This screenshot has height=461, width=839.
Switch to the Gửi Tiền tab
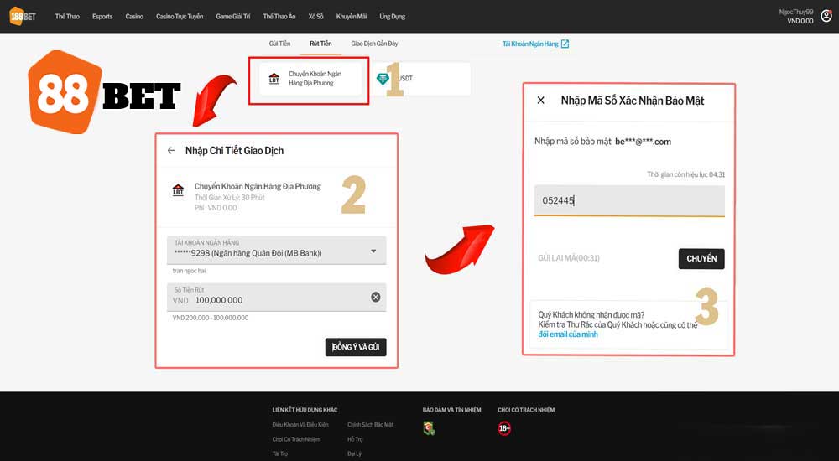[280, 44]
